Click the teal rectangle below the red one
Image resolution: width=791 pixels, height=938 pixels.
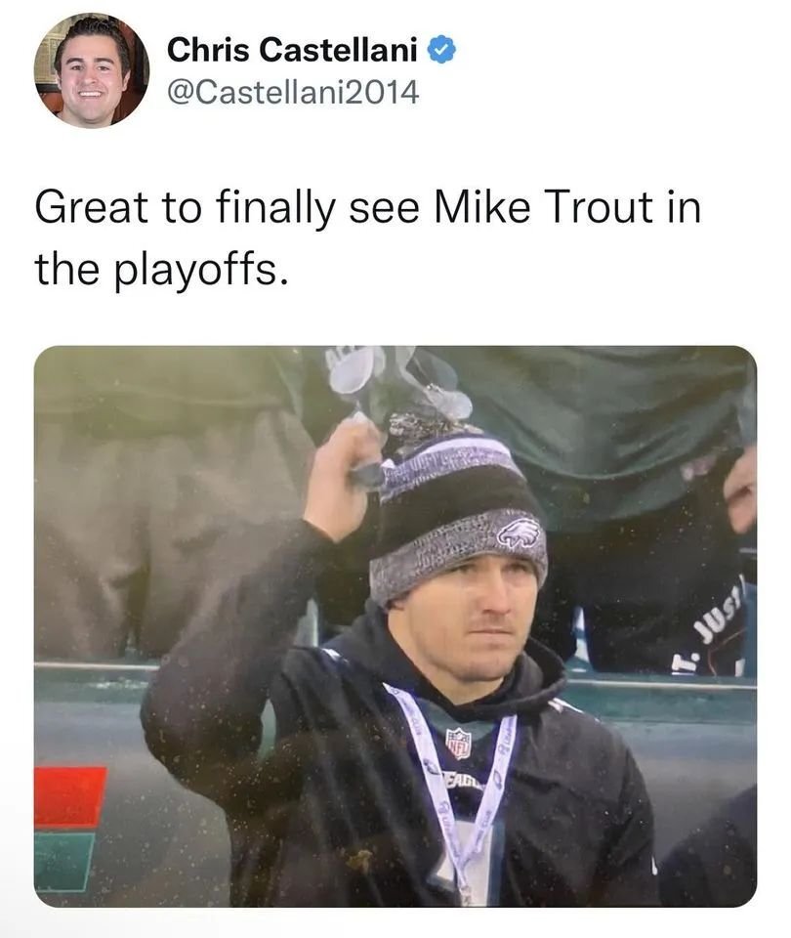point(64,861)
